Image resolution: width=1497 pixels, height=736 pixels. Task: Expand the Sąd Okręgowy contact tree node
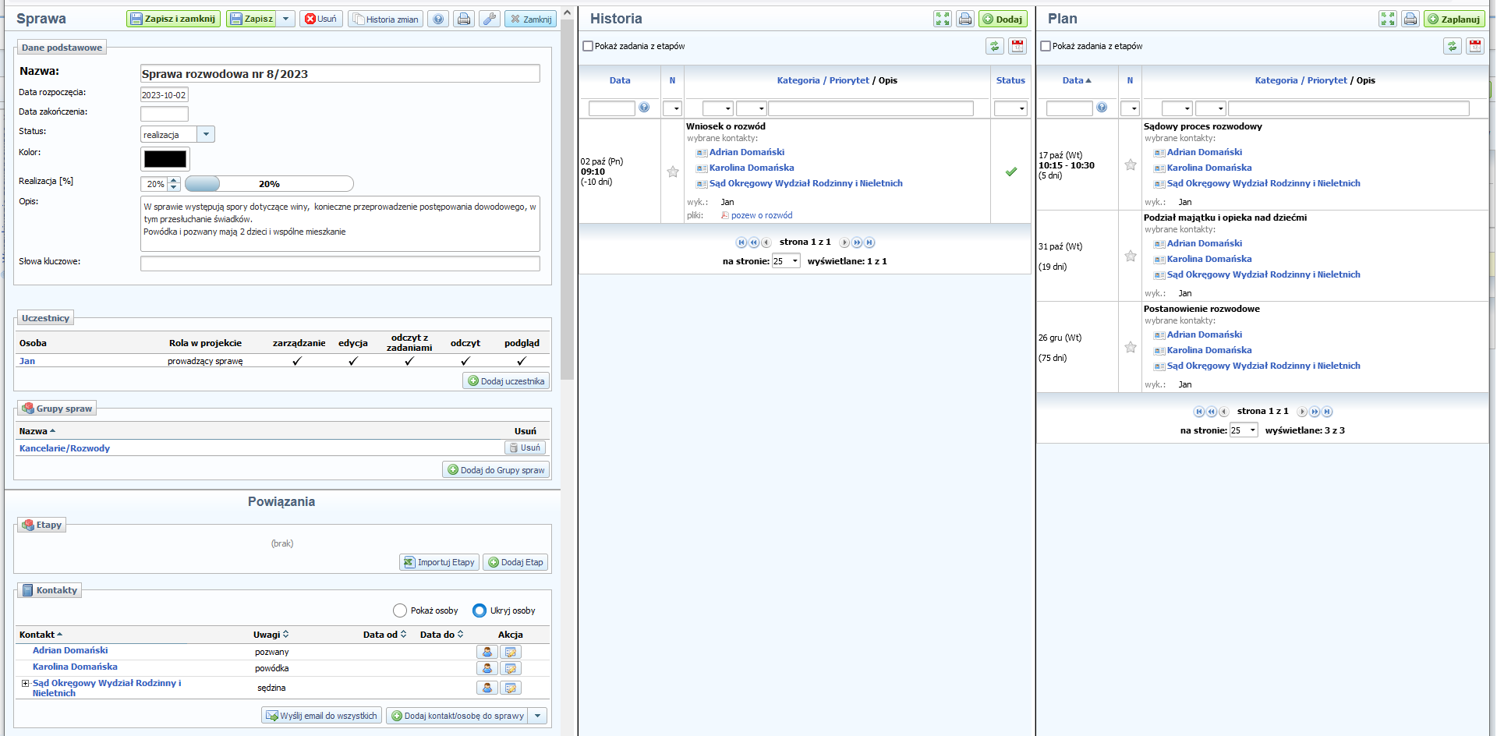pos(25,683)
